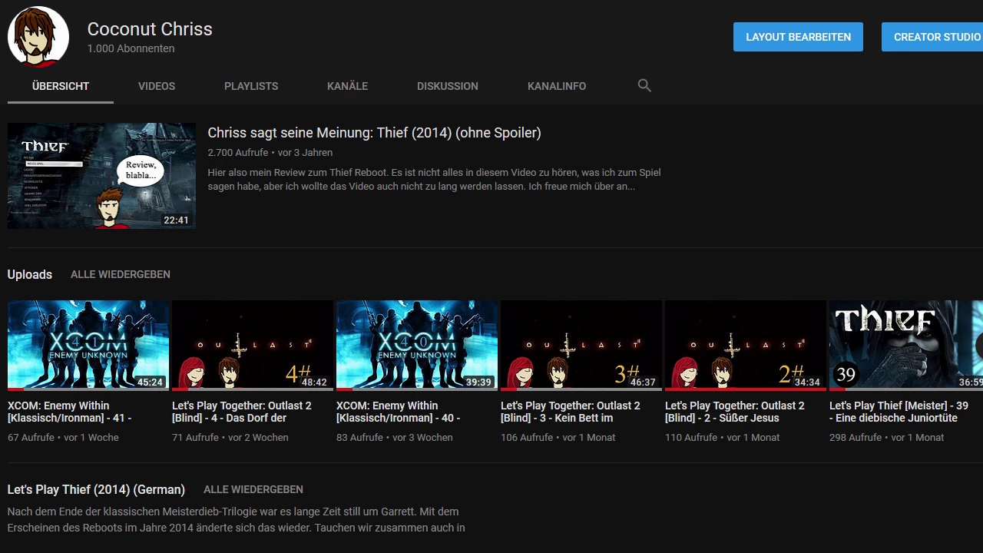
Task: Open Let's Play Thief (2014) playlist heading
Action: pyautogui.click(x=96, y=489)
